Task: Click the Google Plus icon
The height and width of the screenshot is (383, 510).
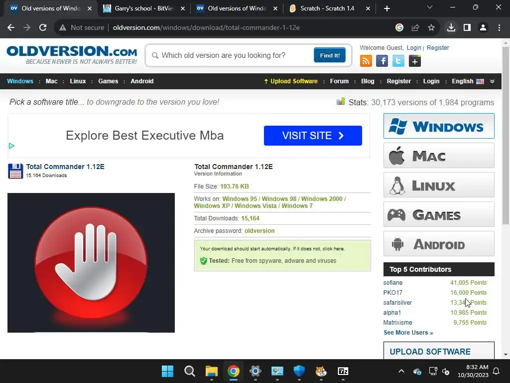Action: (x=415, y=61)
